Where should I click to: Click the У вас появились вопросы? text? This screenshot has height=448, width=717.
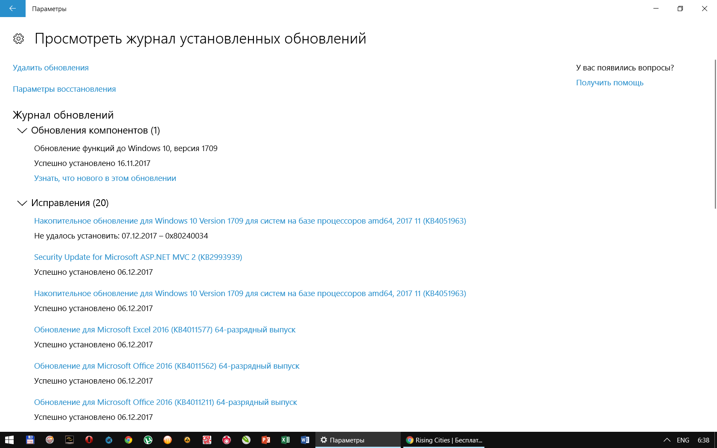coord(625,68)
